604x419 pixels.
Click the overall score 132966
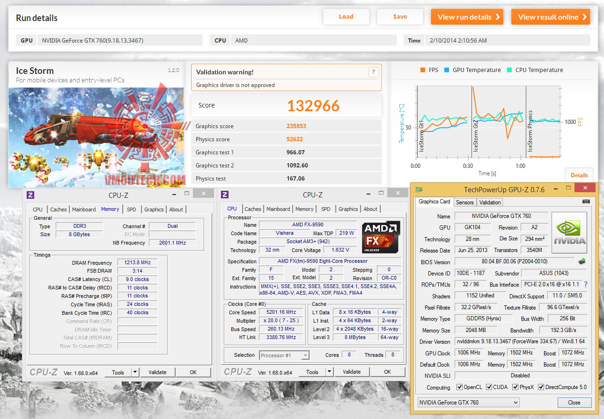[x=313, y=106]
